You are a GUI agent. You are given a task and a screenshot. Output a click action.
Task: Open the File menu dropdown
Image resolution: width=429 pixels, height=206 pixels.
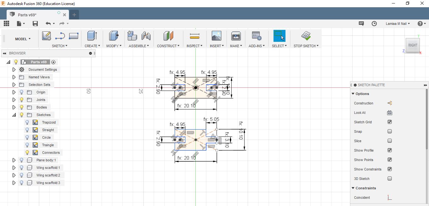click(x=21, y=24)
